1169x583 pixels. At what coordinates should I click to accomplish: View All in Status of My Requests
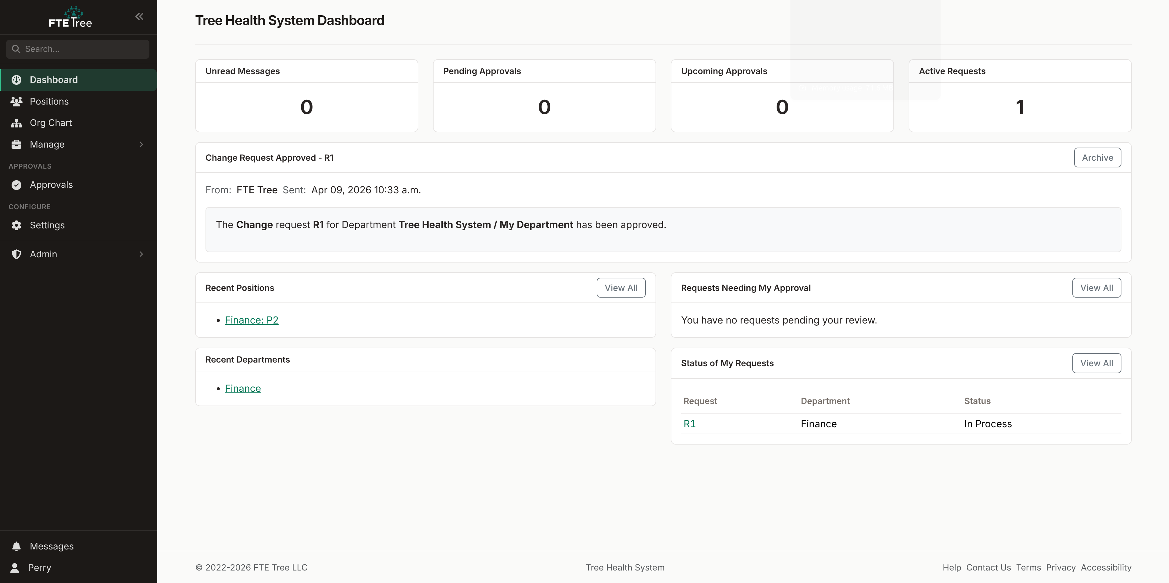coord(1096,363)
